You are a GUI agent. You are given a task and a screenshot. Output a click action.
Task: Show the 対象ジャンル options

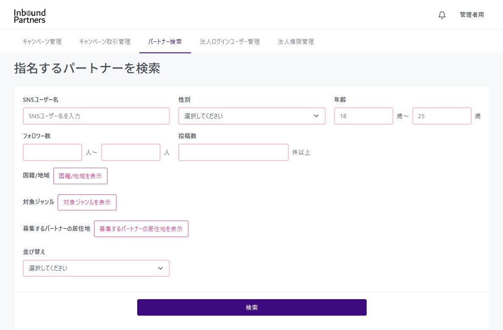click(x=87, y=202)
